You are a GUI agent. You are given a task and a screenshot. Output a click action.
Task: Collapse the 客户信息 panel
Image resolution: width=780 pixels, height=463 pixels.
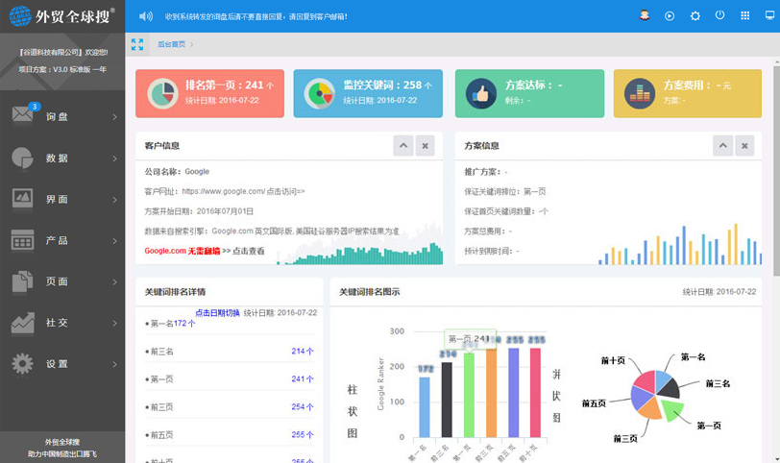404,146
